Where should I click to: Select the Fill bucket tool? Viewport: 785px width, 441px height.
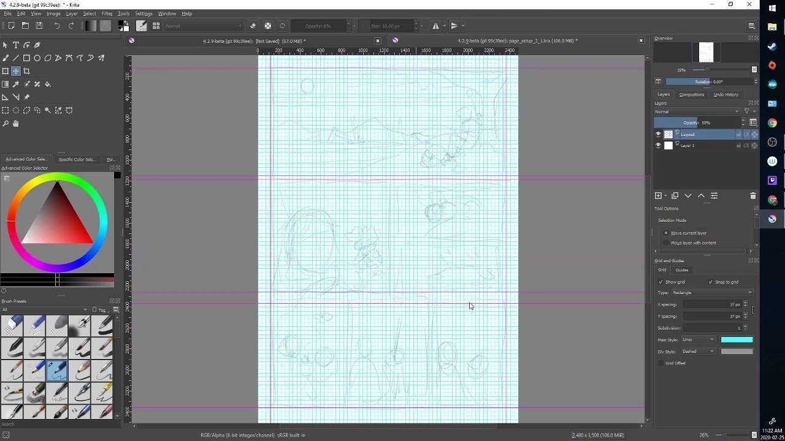48,84
